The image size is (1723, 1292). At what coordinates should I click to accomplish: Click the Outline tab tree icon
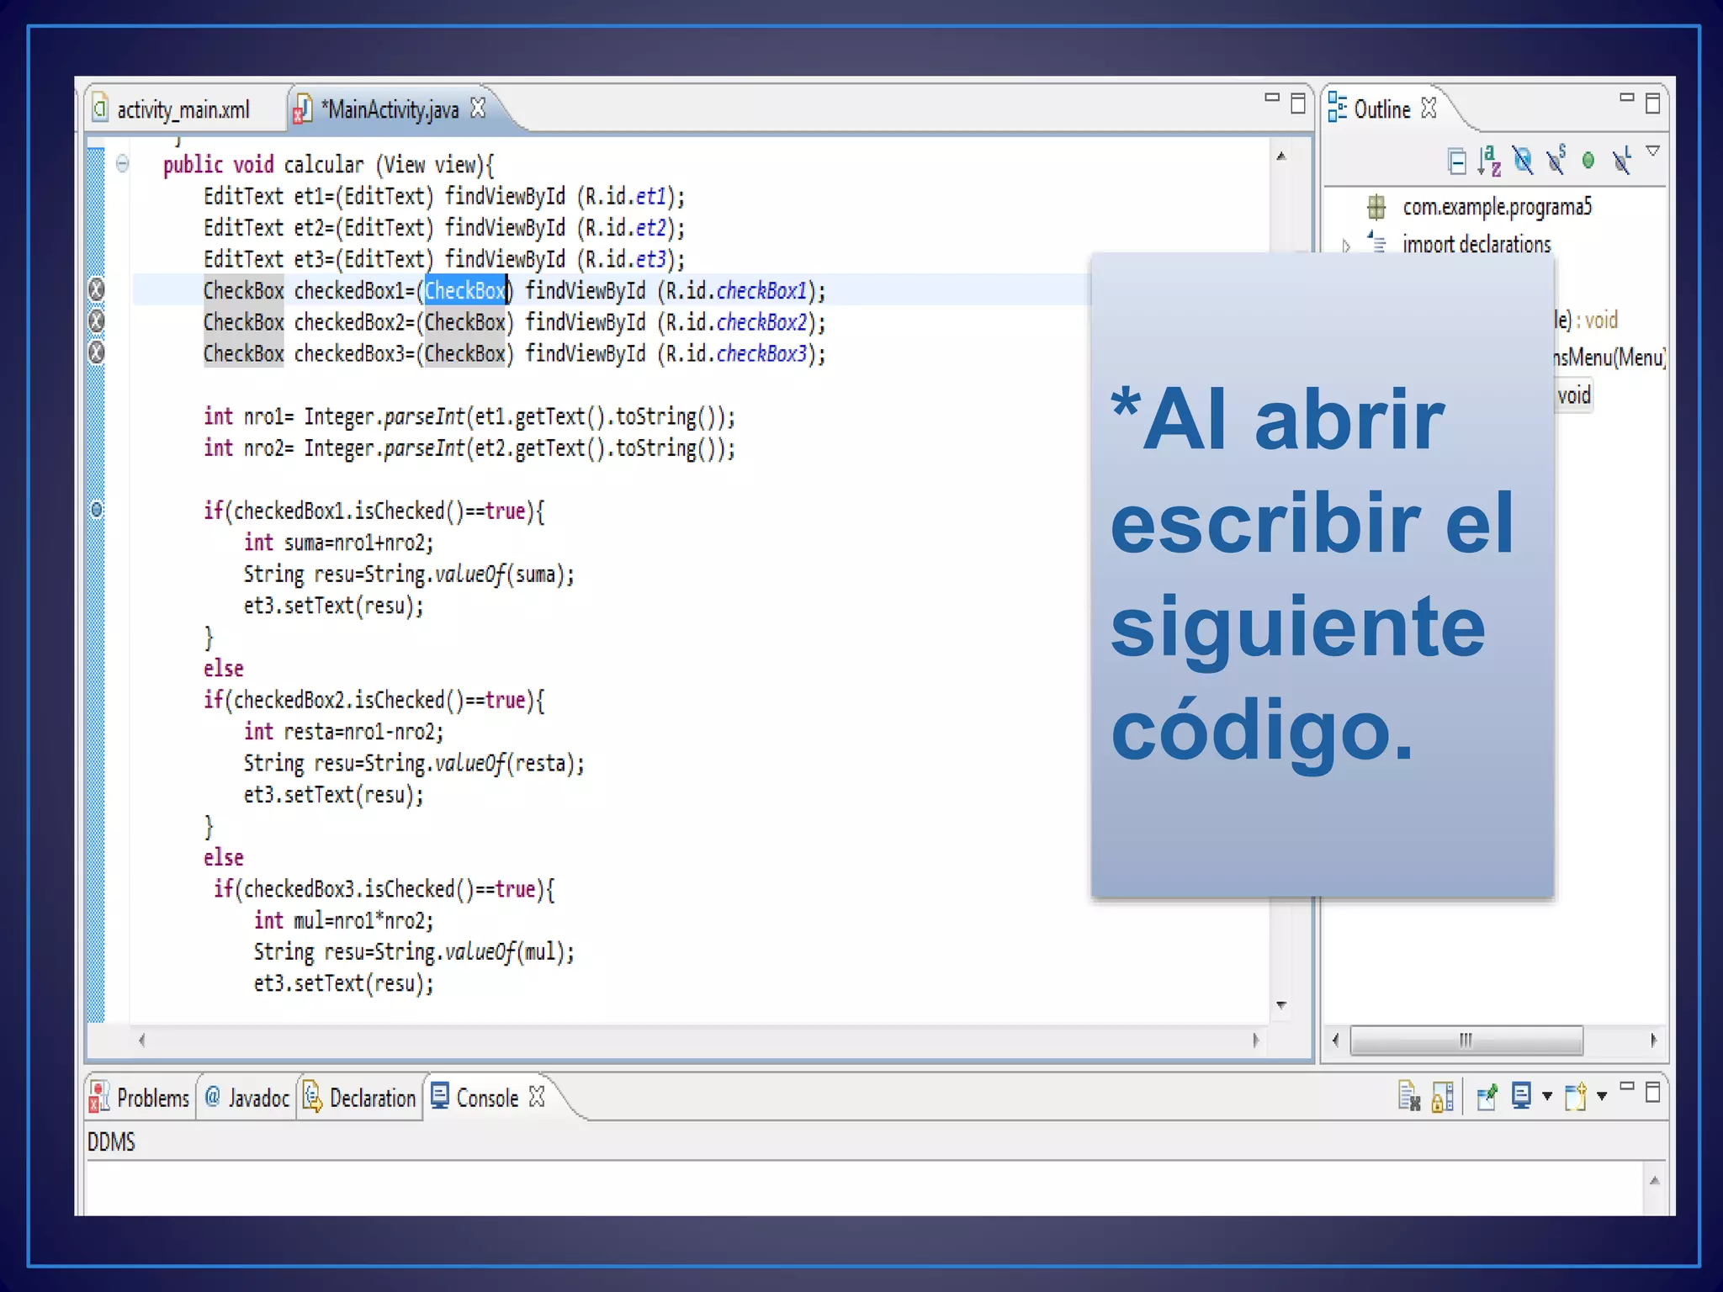tap(1337, 108)
